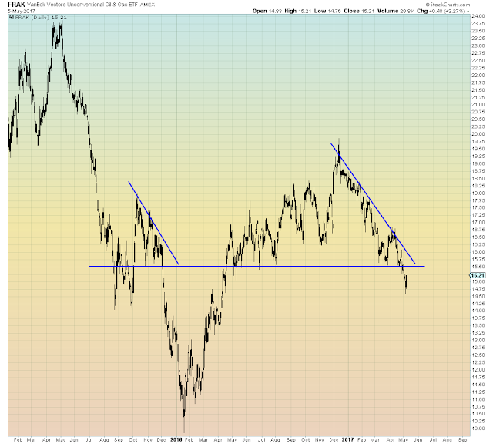Image resolution: width=493 pixels, height=444 pixels.
Task: Click the candlestick legend icon before FRAK (Daily)
Action: point(12,18)
